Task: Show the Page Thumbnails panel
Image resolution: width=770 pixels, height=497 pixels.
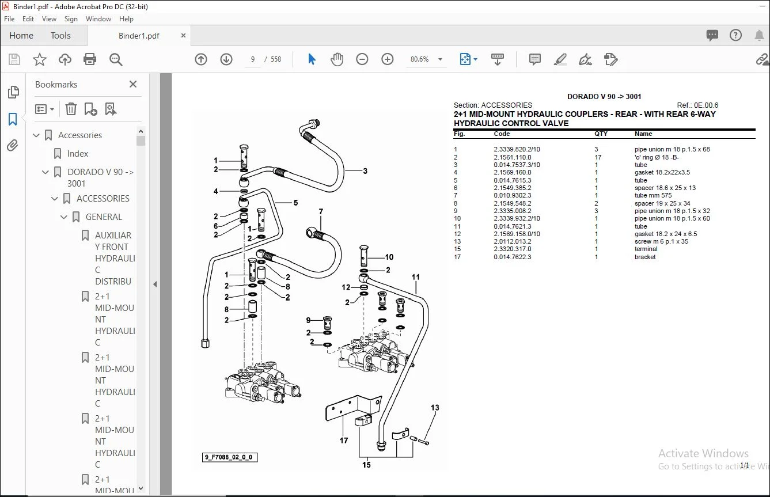Action: tap(13, 92)
